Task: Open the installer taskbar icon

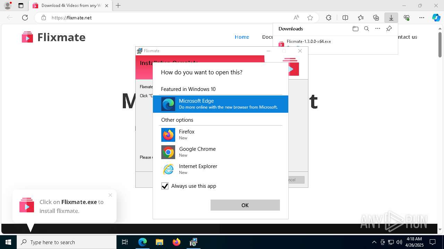Action: [194, 242]
